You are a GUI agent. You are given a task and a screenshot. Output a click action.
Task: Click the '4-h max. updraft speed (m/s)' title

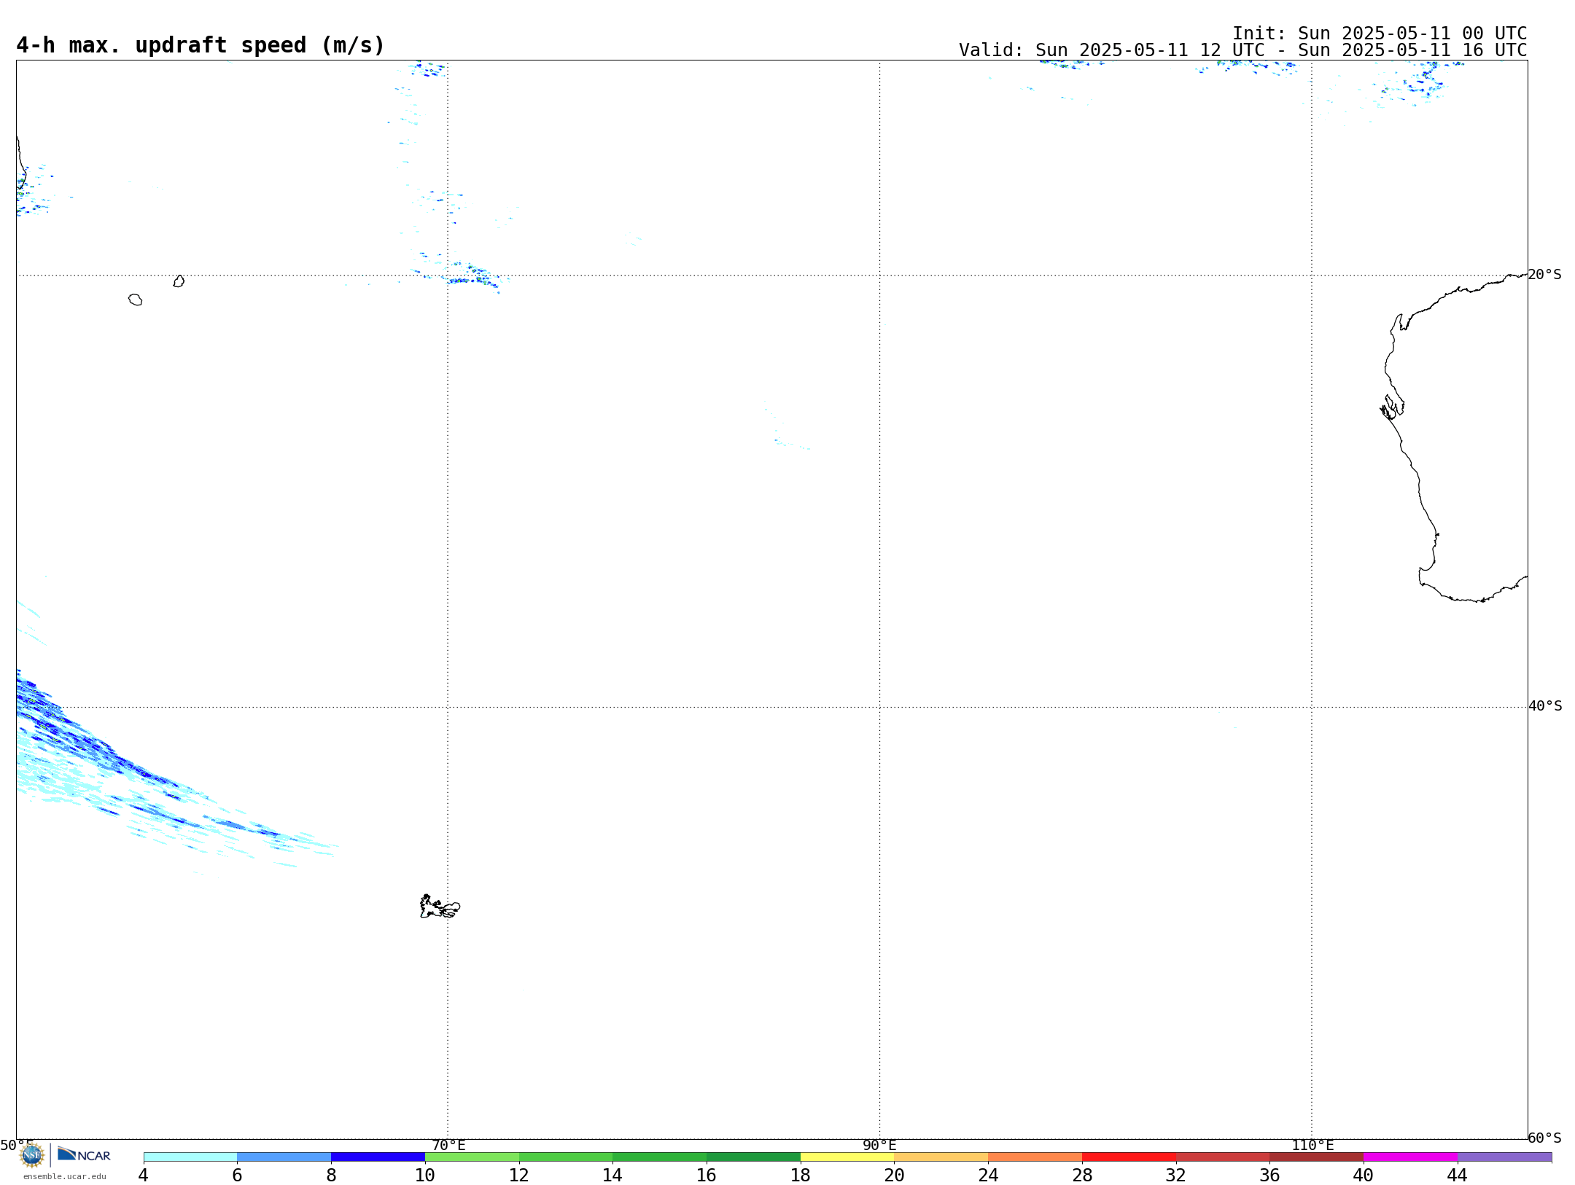point(201,45)
